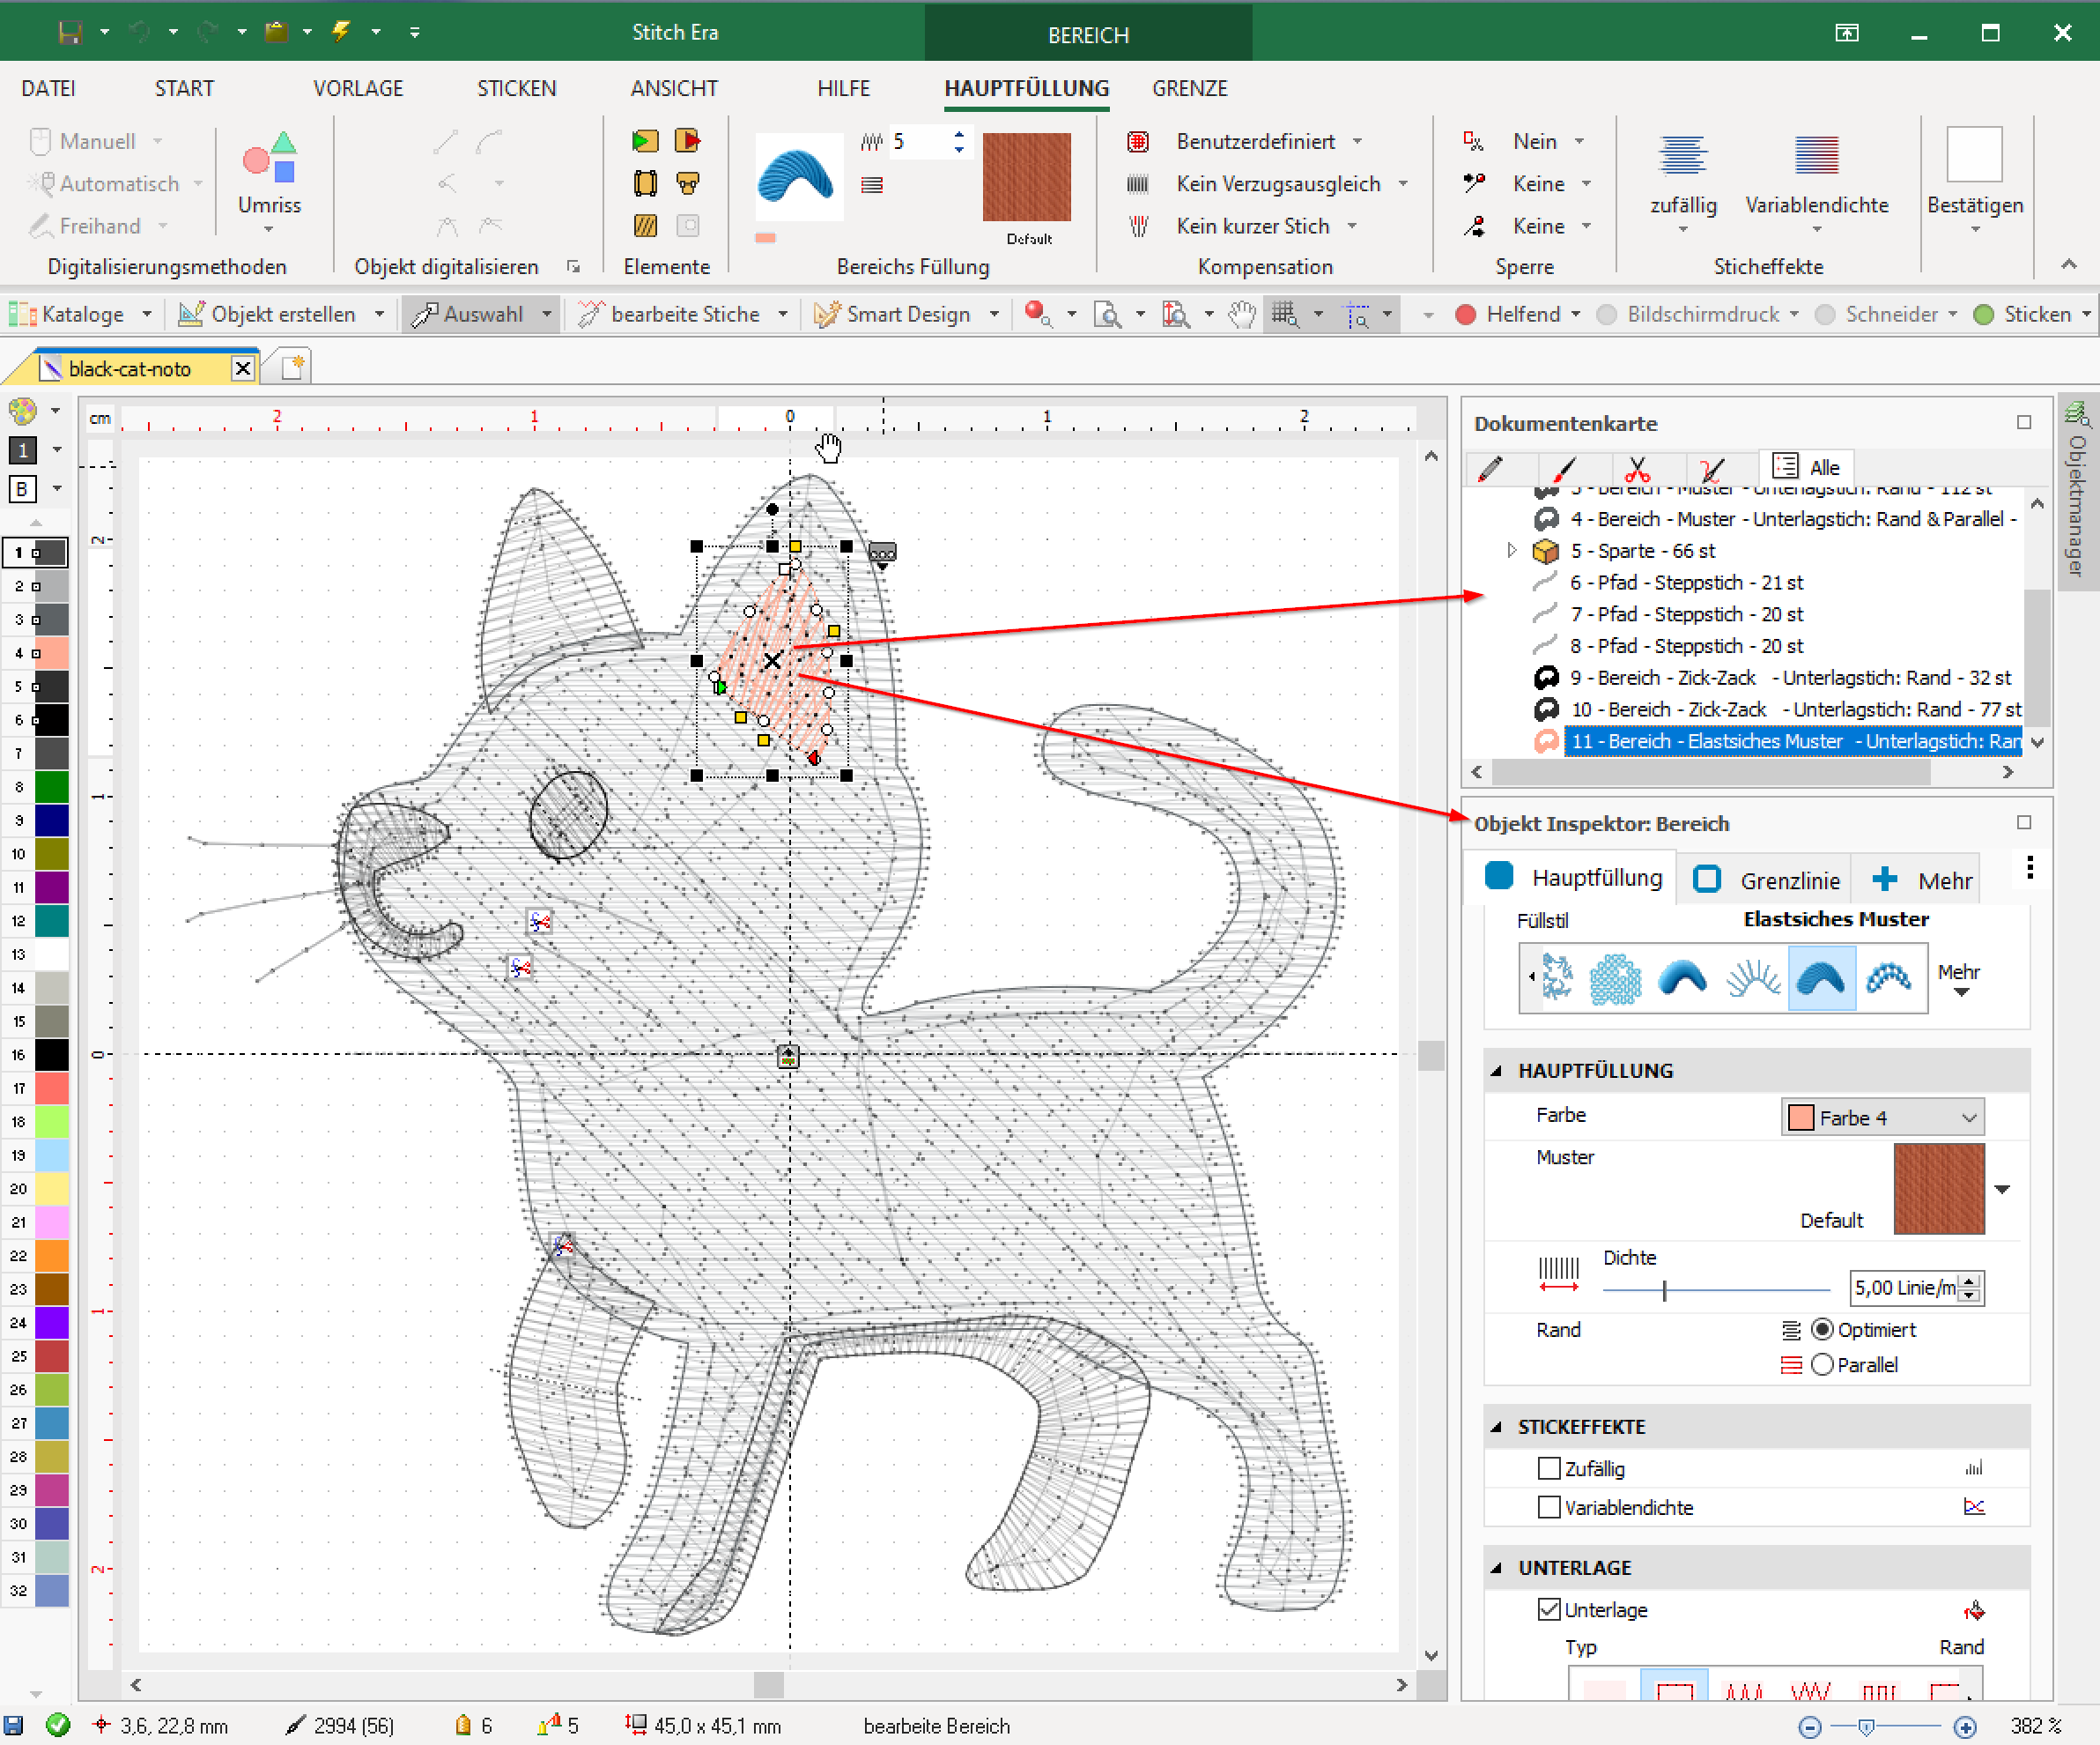Click the Muster pattern swatch in Inspektor

click(1938, 1188)
